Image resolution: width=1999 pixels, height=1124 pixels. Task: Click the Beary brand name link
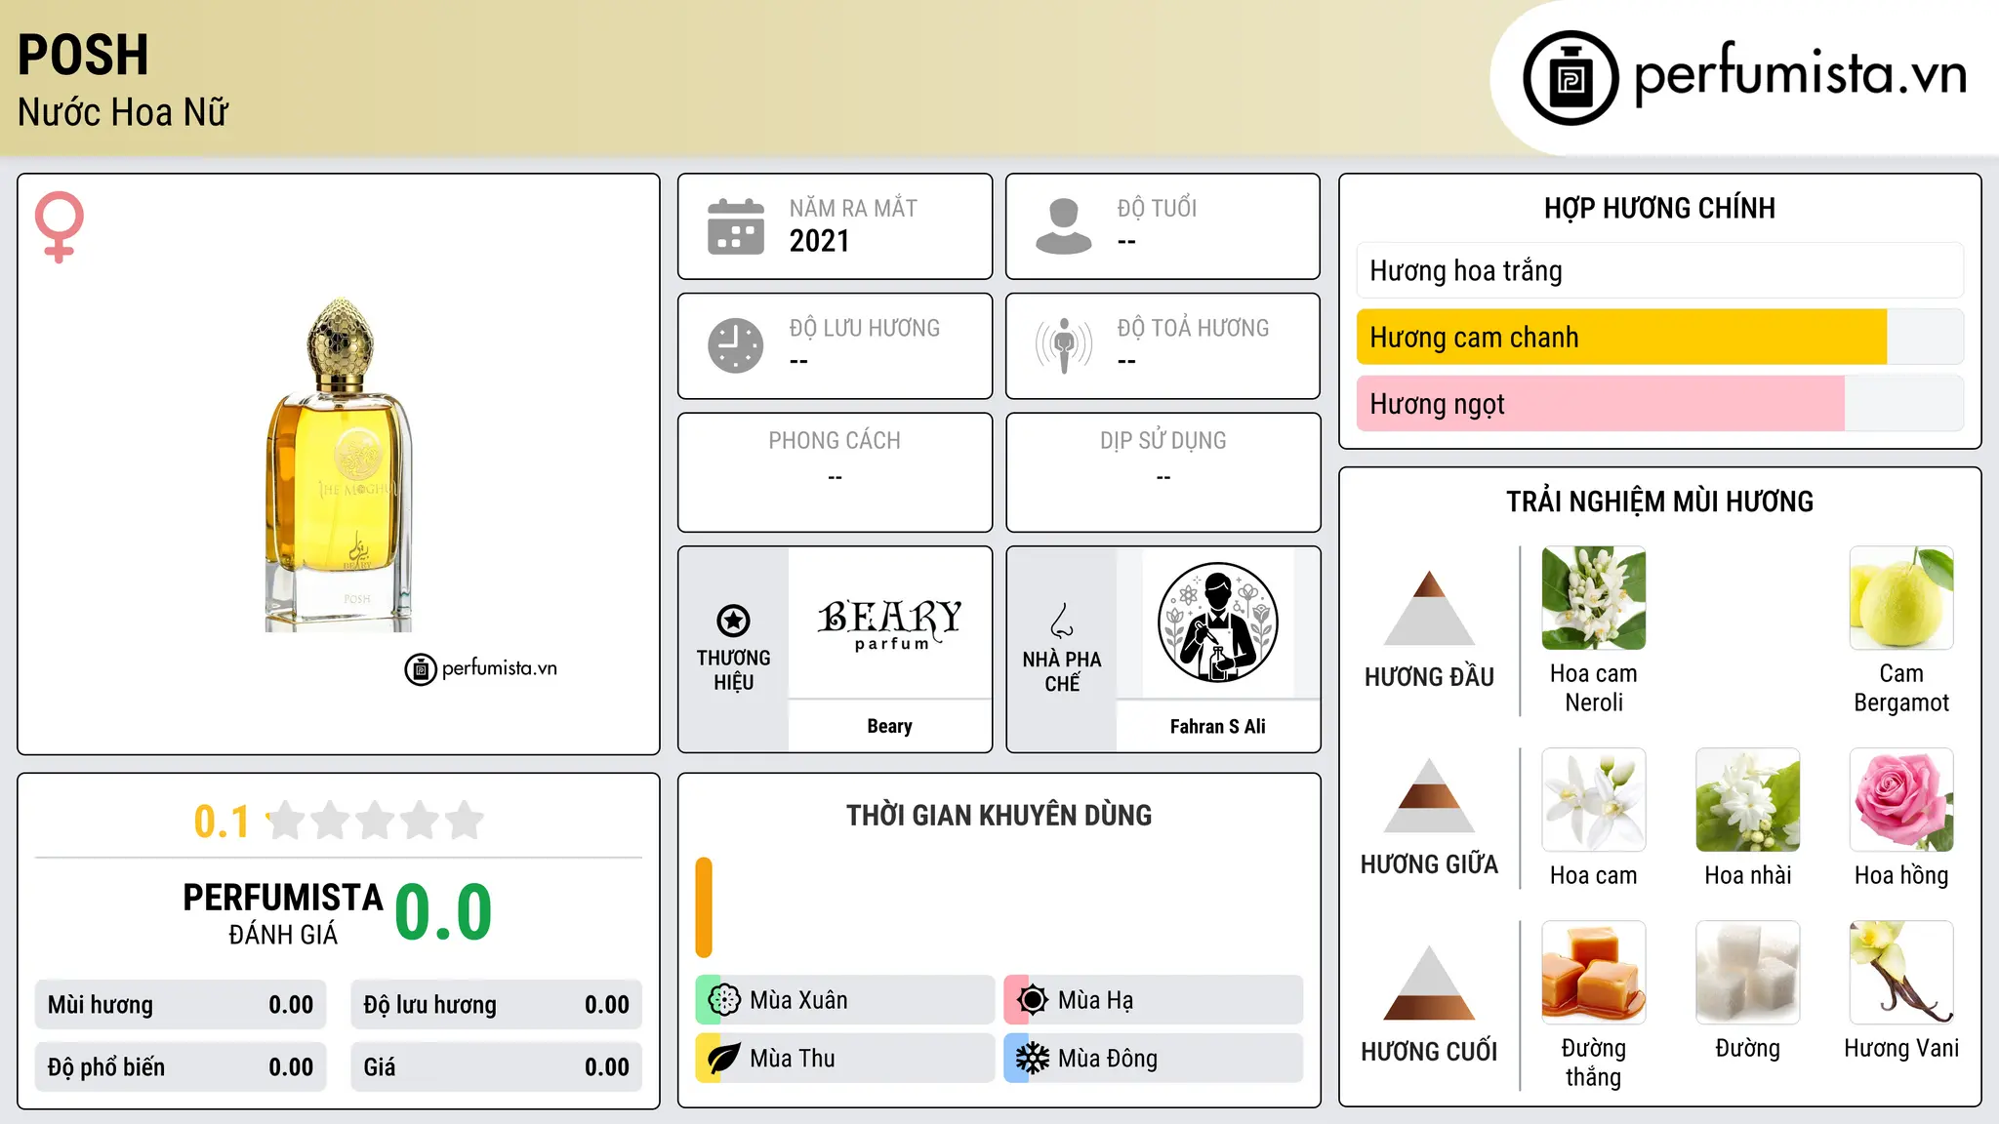coord(890,726)
